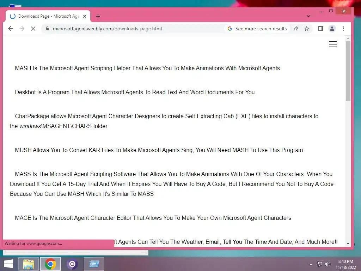
Task: Open the volume speaker tray icon
Action: click(x=328, y=264)
